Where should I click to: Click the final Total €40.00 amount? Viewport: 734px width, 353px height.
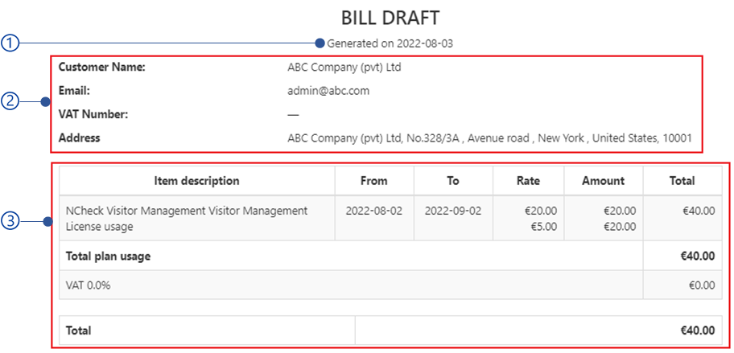(698, 330)
